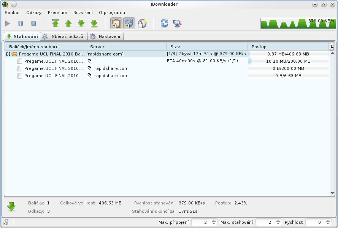Screen dimensions: 338x228
Task: Minimize the JDownloader window
Action: (315, 4)
